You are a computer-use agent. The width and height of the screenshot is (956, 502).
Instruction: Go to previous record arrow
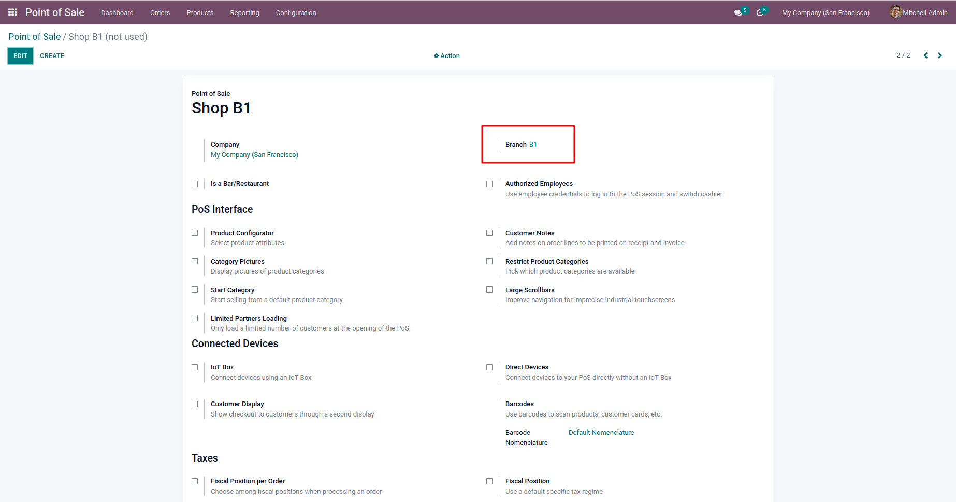(925, 55)
